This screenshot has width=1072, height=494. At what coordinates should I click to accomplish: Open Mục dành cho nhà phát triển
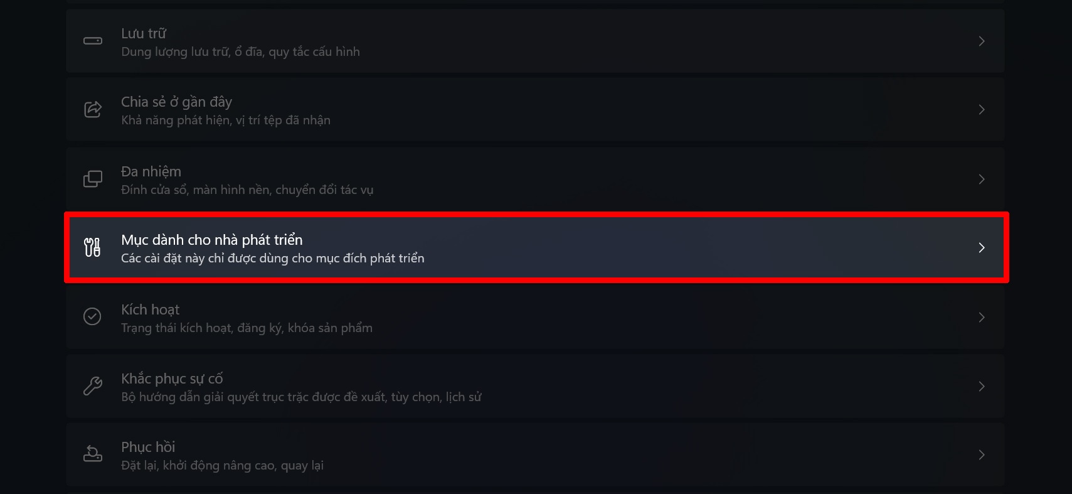click(535, 248)
